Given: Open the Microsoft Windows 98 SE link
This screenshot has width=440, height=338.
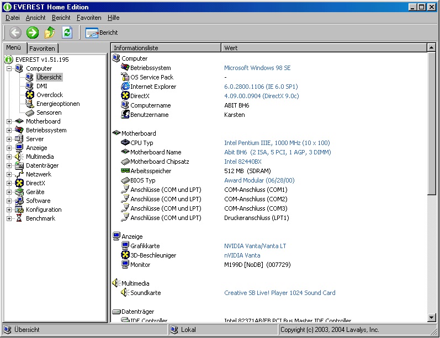Looking at the screenshot, I should (x=257, y=68).
